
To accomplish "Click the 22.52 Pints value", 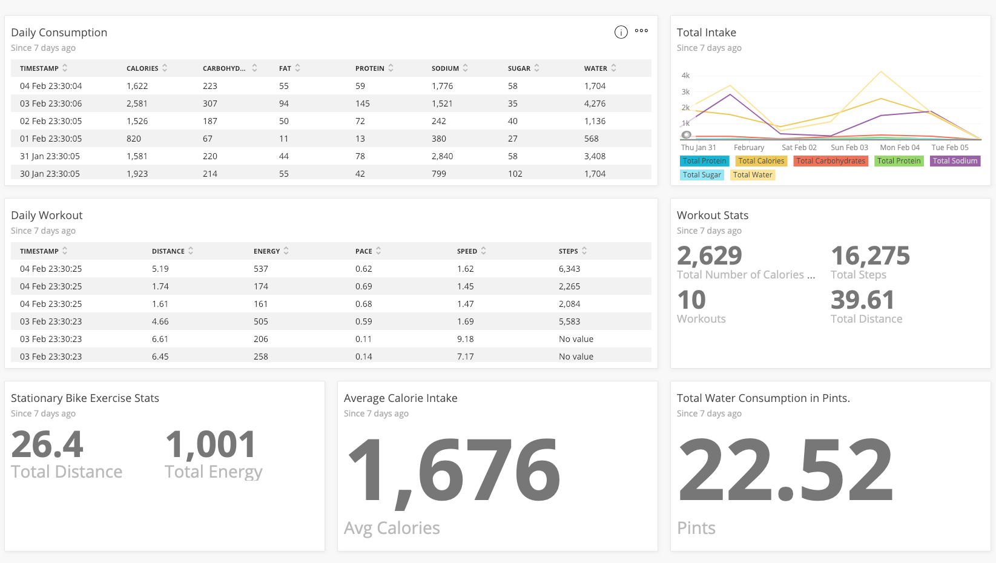I will point(786,470).
